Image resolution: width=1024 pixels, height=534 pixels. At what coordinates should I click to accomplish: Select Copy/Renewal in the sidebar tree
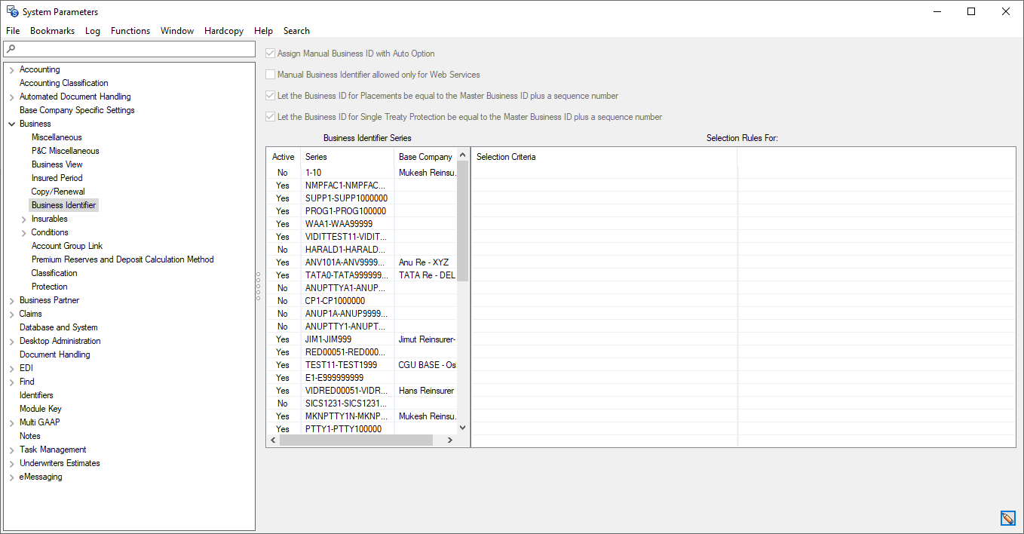click(57, 191)
